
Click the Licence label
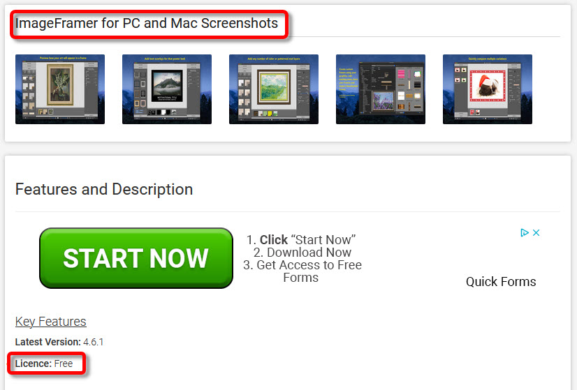34,363
